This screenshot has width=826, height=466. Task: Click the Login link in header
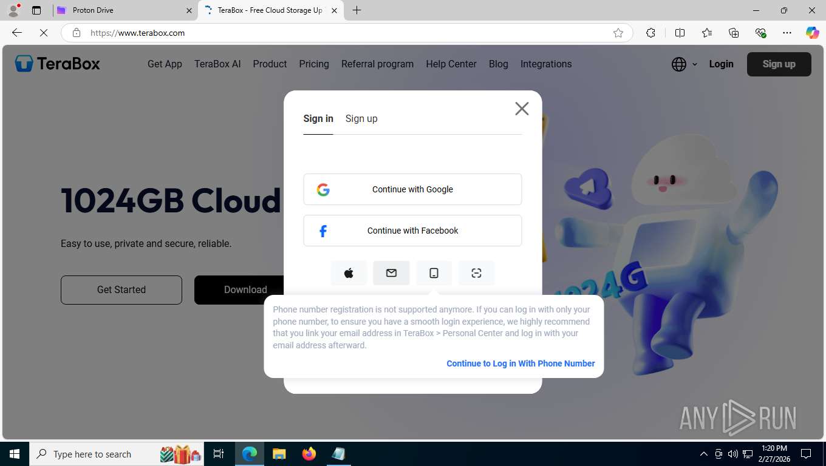pos(721,64)
